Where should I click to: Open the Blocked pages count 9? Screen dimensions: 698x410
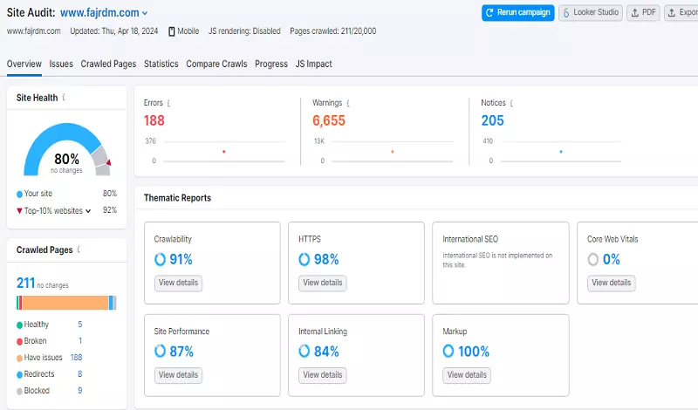pyautogui.click(x=80, y=391)
